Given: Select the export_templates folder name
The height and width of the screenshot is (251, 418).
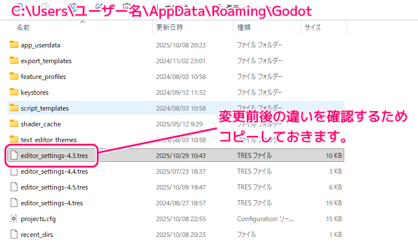Looking at the screenshot, I should 46,61.
